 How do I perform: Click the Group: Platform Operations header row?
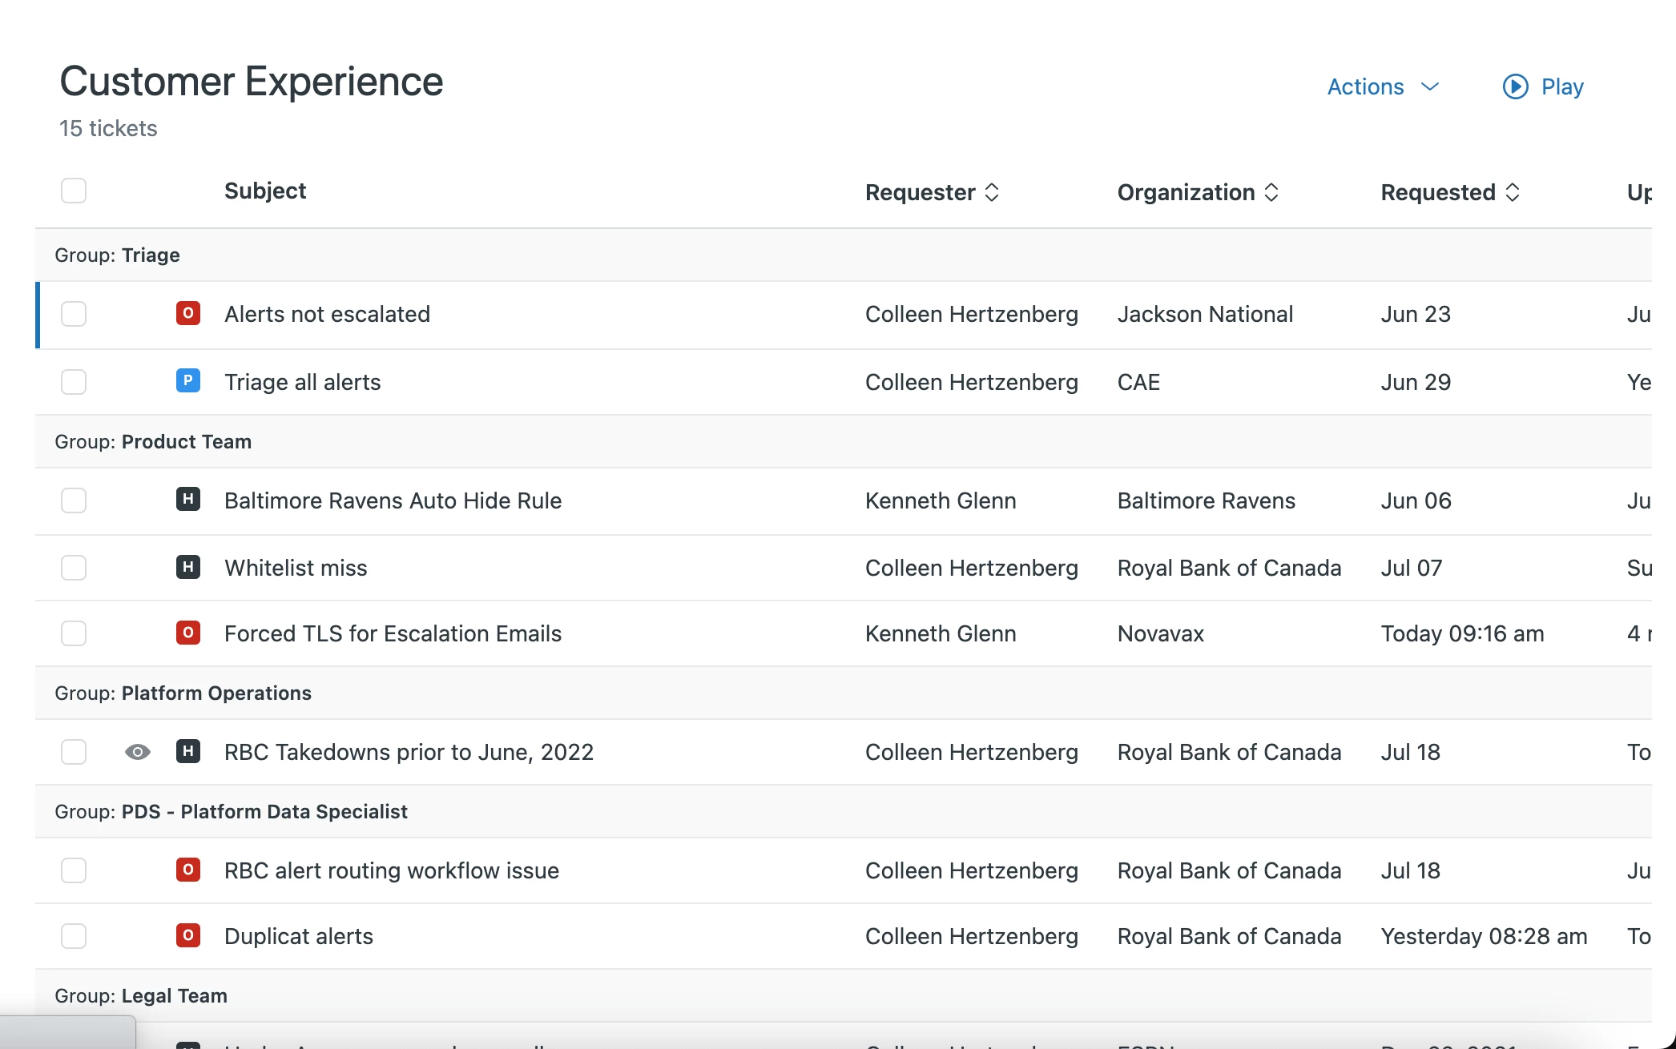[183, 693]
